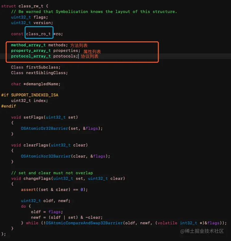Click the "properties;" member name
Viewport: 231px width, 241px height.
point(67,51)
